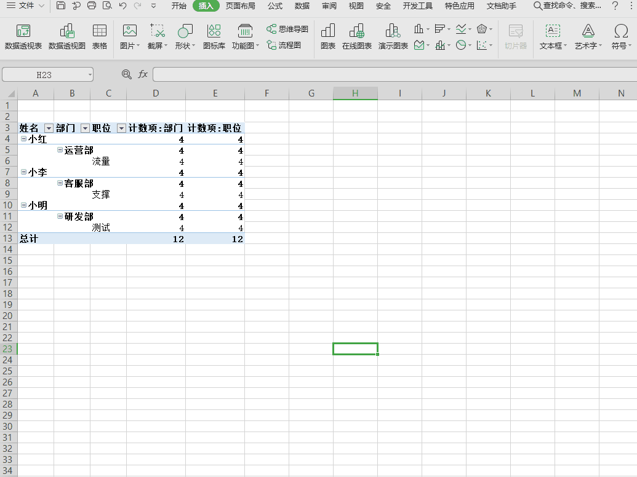
Task: Click the undo arrow icon
Action: pos(122,6)
